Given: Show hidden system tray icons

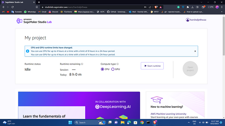Looking at the screenshot, I should (189, 122).
